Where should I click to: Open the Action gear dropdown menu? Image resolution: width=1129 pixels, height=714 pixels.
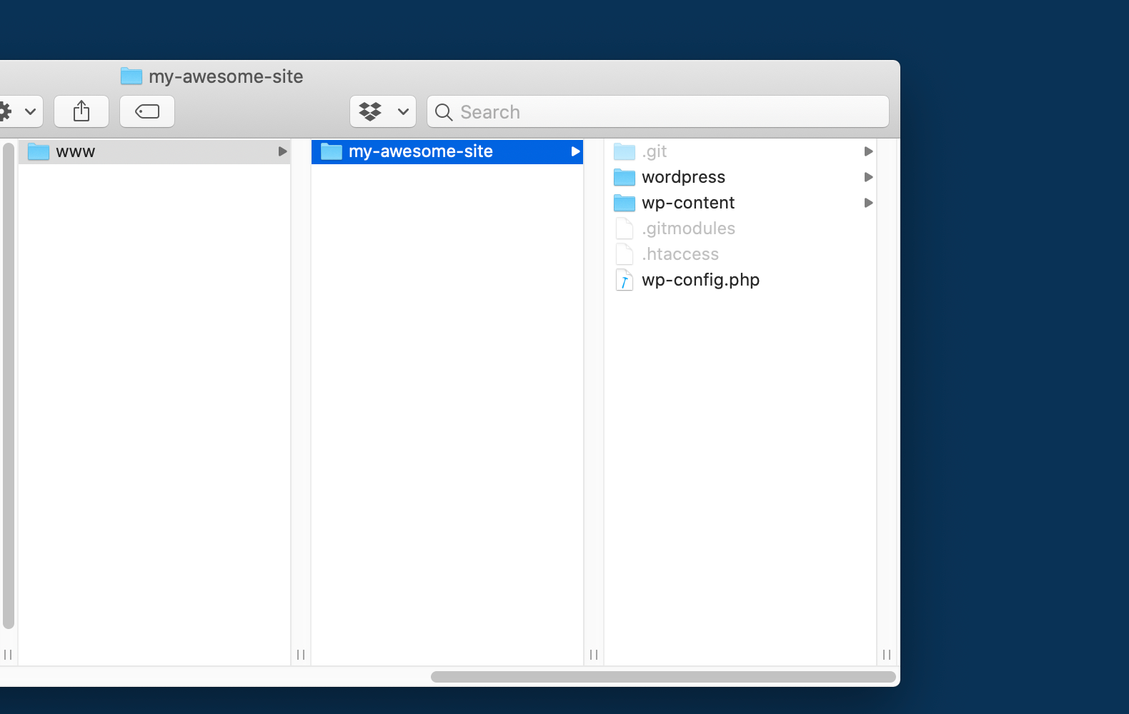[x=18, y=111]
